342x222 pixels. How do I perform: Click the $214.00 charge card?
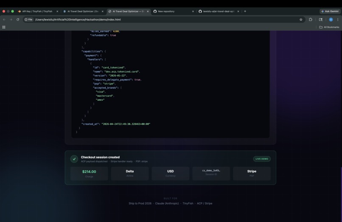coord(89,174)
